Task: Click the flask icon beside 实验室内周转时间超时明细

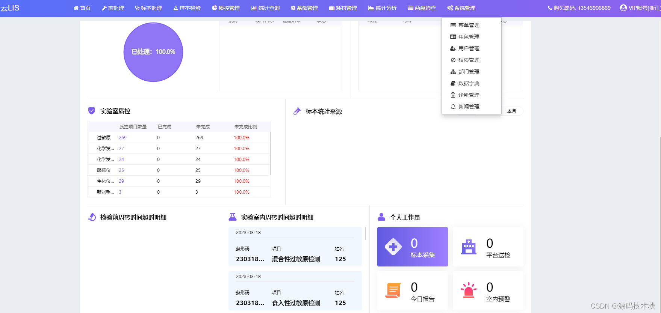Action: tap(233, 217)
